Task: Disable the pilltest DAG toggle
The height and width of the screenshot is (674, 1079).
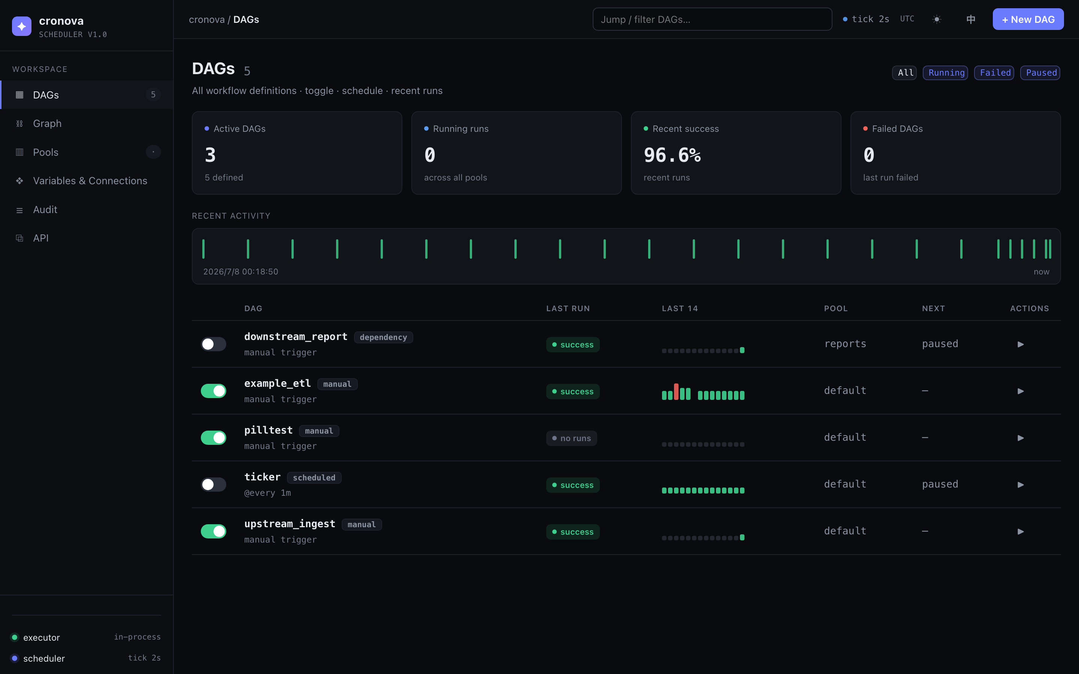Action: [x=214, y=438]
